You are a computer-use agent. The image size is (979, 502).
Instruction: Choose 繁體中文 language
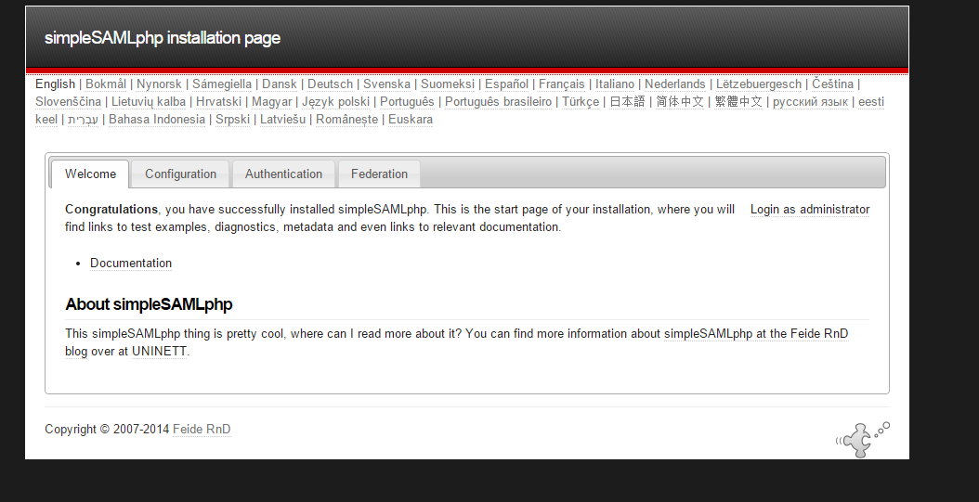pos(738,102)
